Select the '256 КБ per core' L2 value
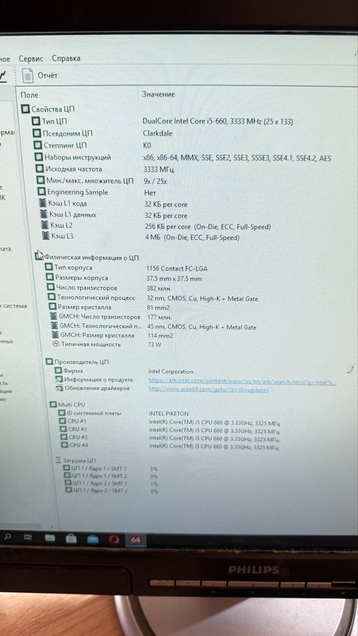 point(208,227)
